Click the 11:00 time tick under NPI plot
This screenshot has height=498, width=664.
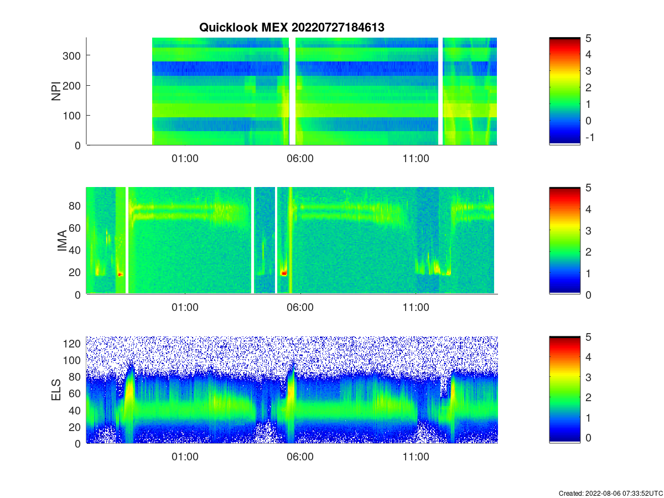point(416,158)
